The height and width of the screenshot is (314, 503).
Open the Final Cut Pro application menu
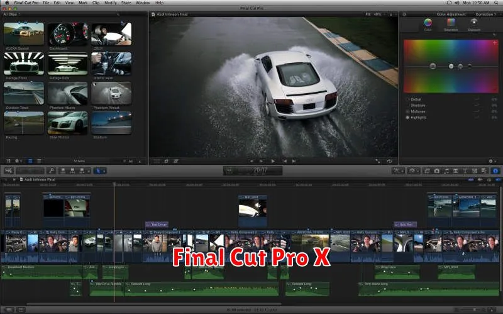[26, 3]
